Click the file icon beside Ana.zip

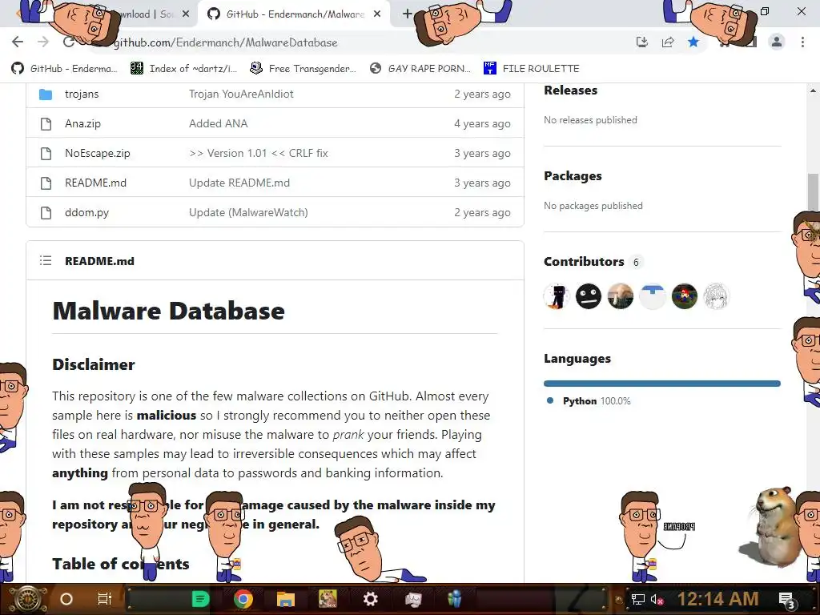click(x=46, y=124)
